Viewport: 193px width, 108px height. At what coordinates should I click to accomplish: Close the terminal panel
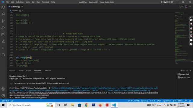coord(190,70)
